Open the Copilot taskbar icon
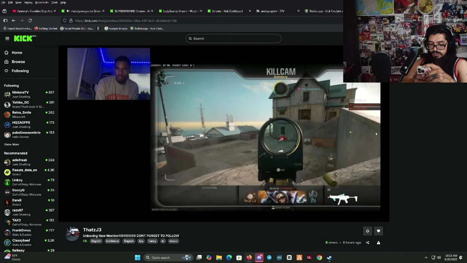 point(209,258)
